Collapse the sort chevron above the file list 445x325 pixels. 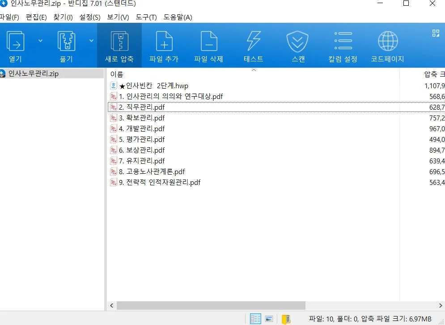[254, 70]
